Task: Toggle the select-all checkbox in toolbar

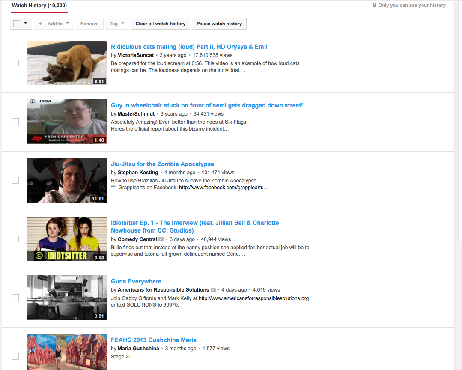Action: point(17,24)
